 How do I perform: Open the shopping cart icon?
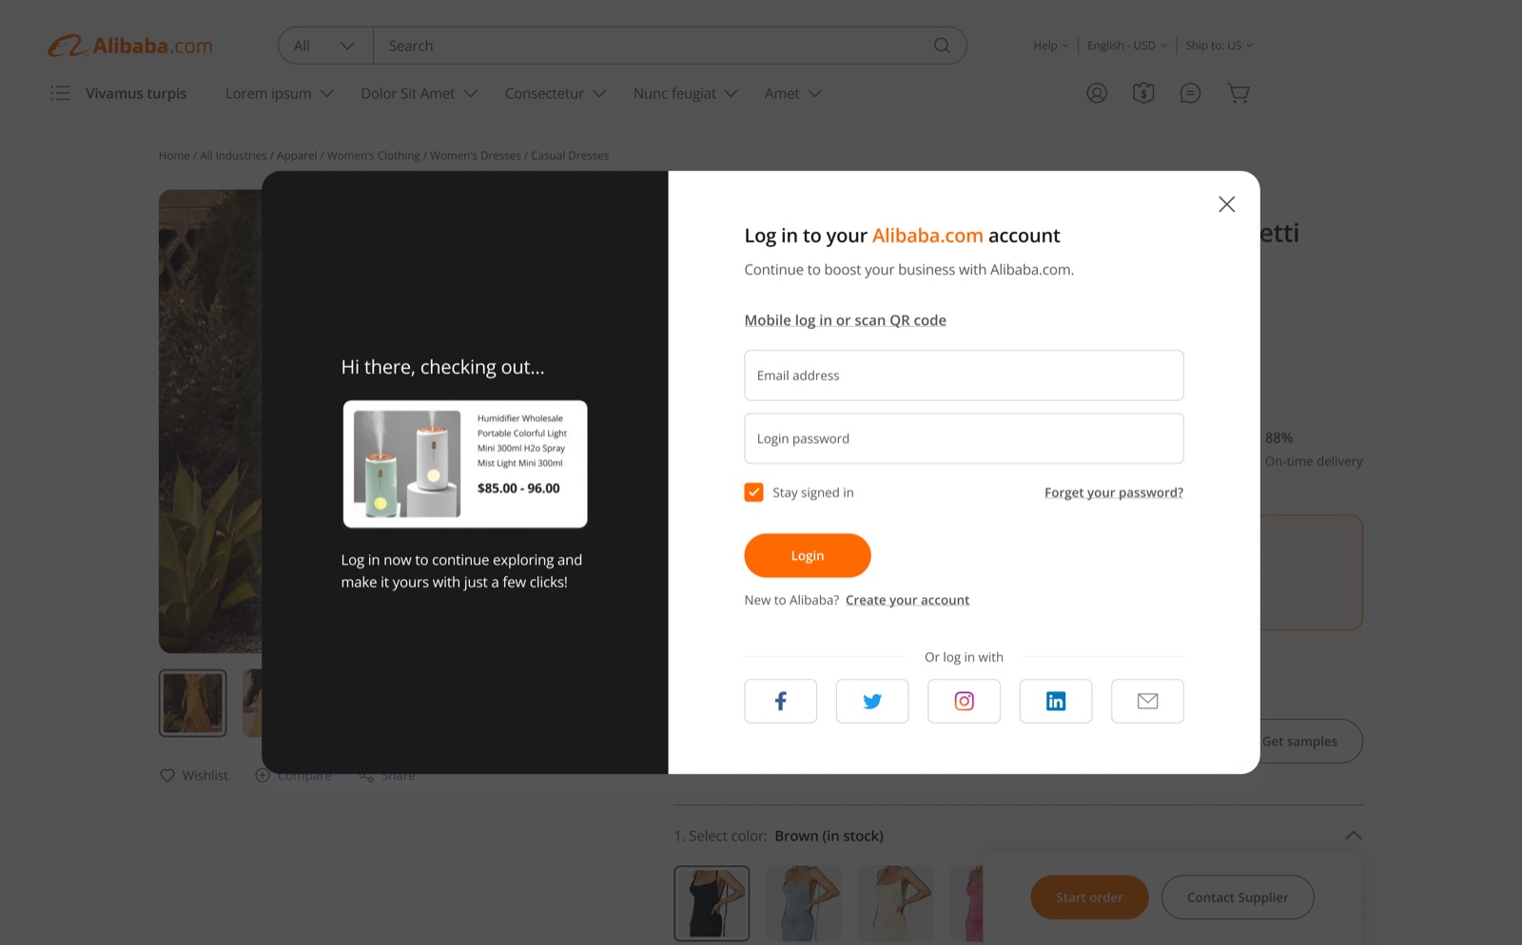click(1238, 93)
